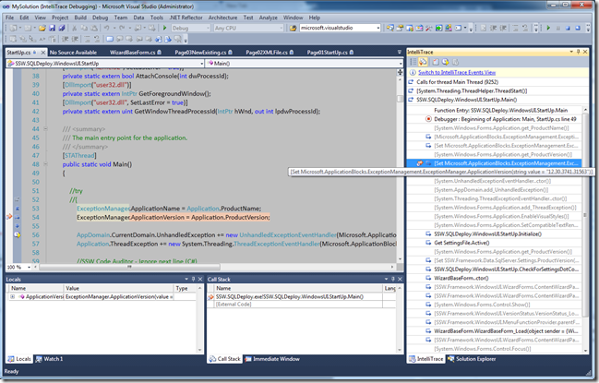
Task: Open the Any CPU platform dropdown
Action: (x=248, y=28)
